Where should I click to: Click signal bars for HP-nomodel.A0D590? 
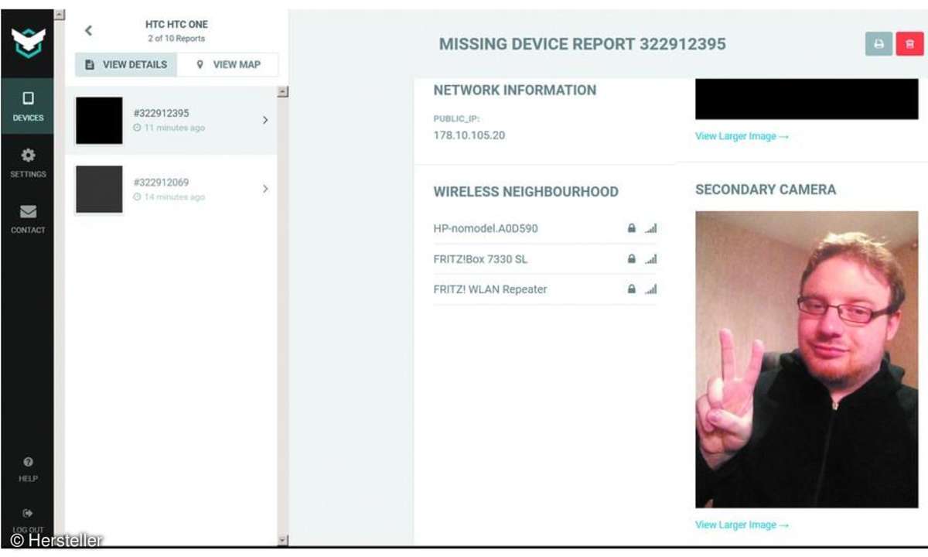click(x=650, y=229)
